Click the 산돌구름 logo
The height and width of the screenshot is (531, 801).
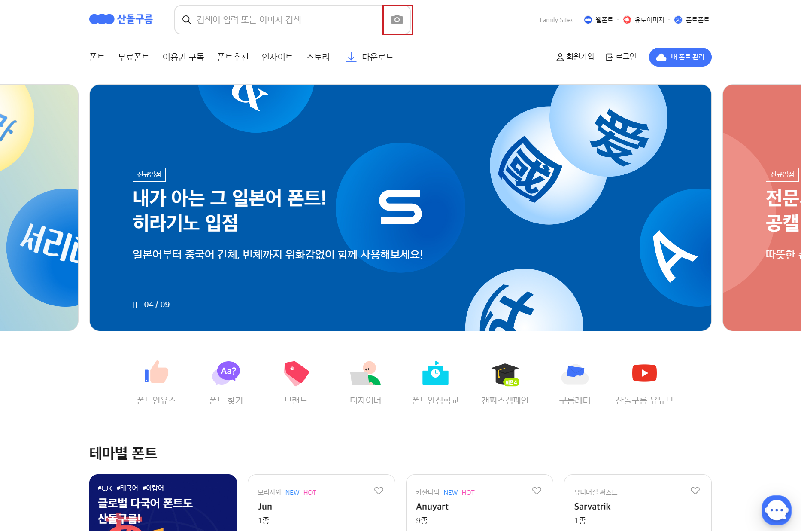pyautogui.click(x=121, y=19)
